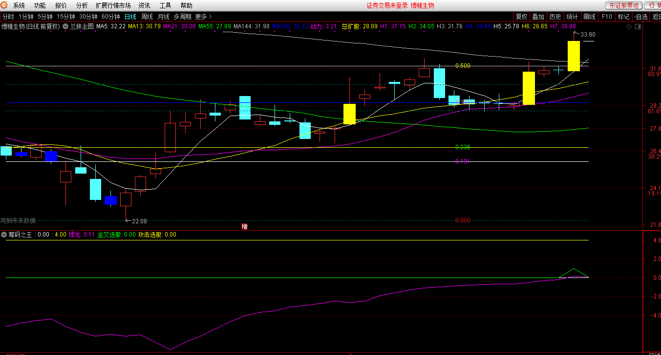Click the MA13: 30.79 value
The width and height of the screenshot is (661, 355).
(x=145, y=26)
